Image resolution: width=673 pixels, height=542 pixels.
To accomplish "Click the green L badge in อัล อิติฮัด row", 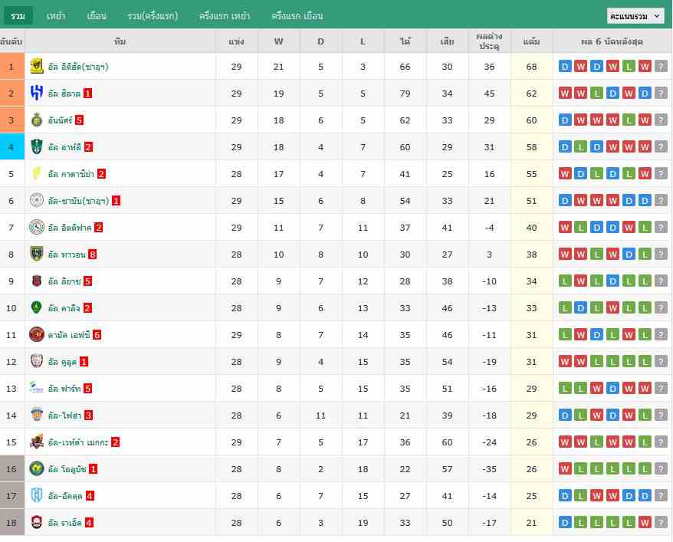I will click(629, 67).
